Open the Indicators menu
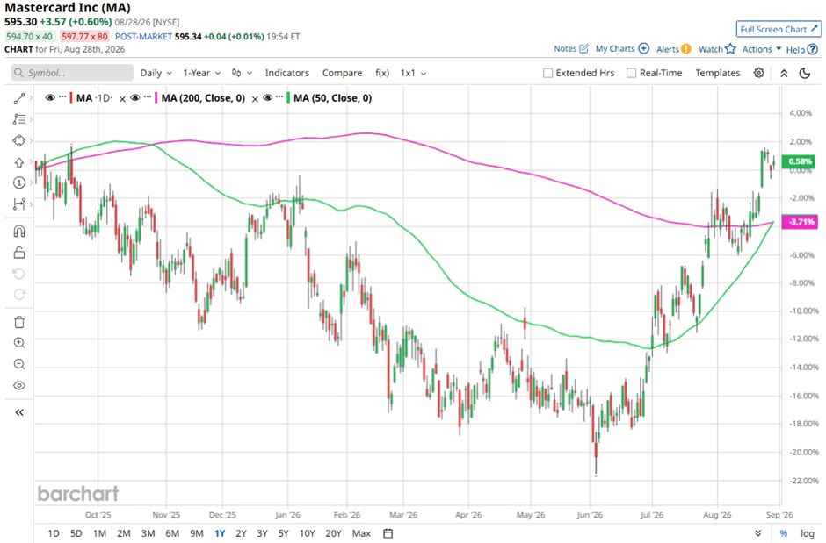This screenshot has height=543, width=826. click(287, 73)
